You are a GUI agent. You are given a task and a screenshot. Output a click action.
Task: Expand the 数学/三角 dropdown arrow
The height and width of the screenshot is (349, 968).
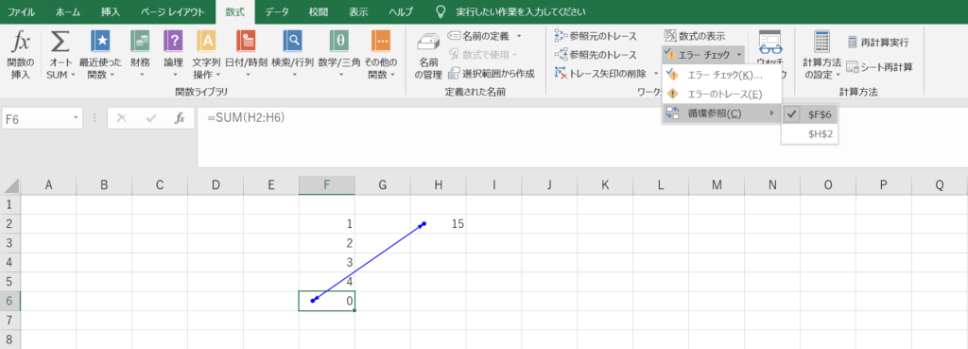click(x=340, y=75)
